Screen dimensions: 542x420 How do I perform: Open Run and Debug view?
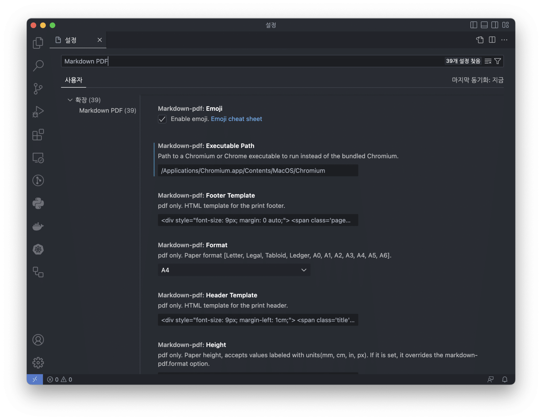(x=38, y=111)
